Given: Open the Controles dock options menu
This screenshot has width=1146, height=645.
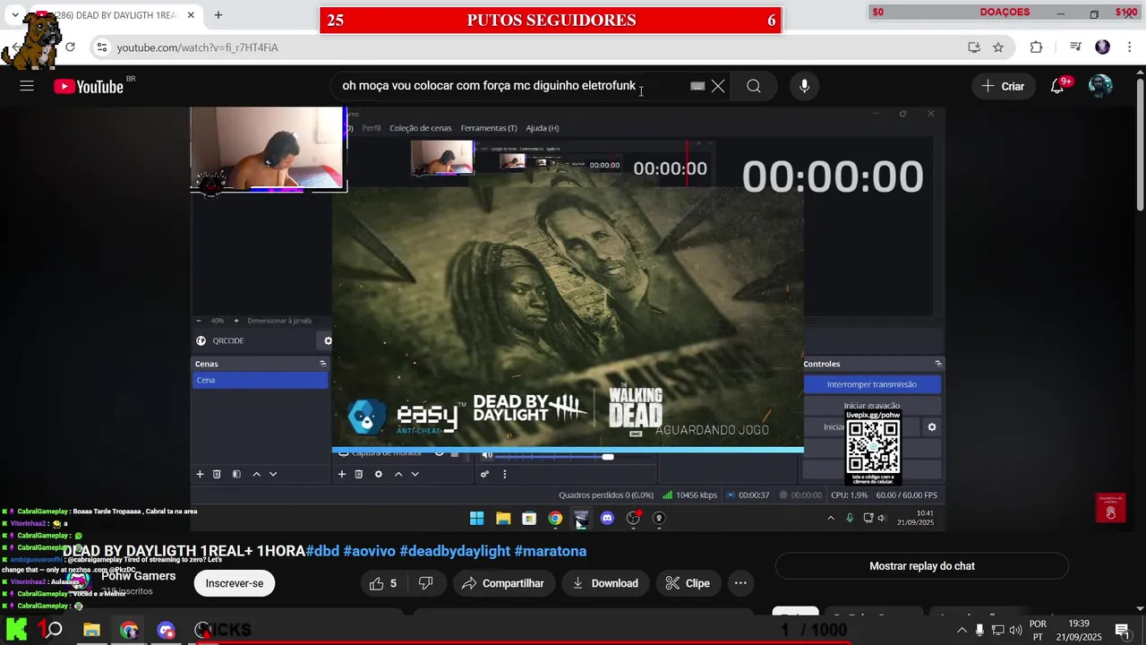Looking at the screenshot, I should pos(938,364).
